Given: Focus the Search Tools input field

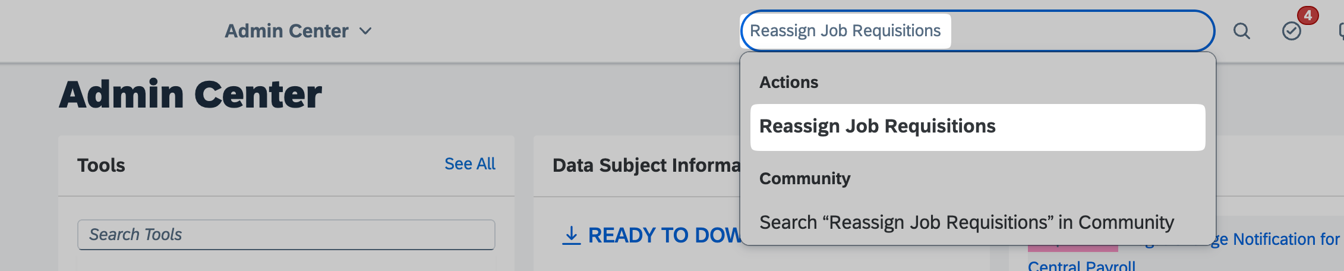Looking at the screenshot, I should click(x=286, y=235).
